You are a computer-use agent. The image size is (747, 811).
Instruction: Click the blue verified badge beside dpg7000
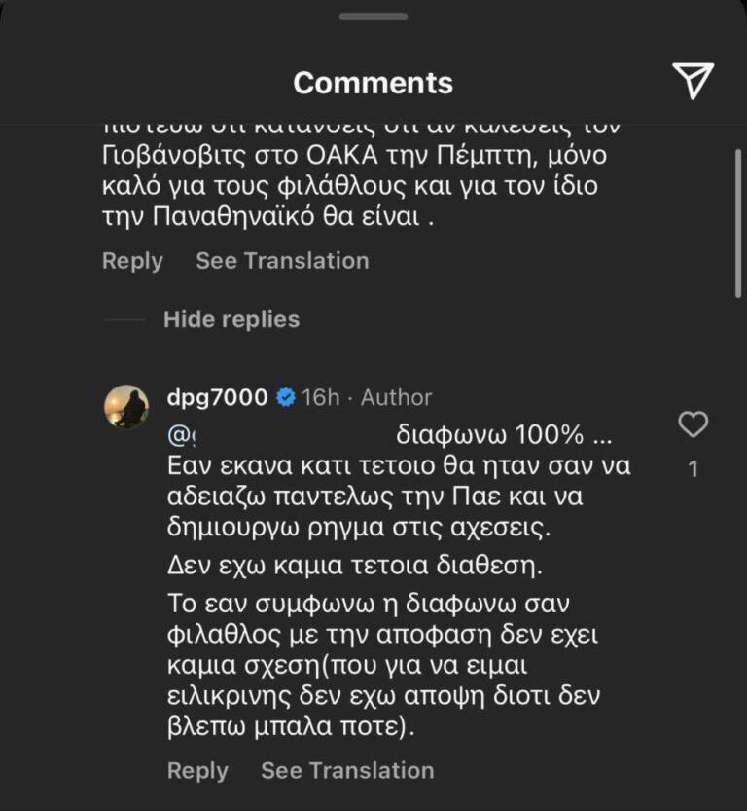click(285, 397)
